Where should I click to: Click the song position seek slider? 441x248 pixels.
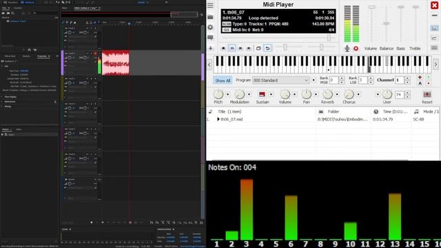329,38
